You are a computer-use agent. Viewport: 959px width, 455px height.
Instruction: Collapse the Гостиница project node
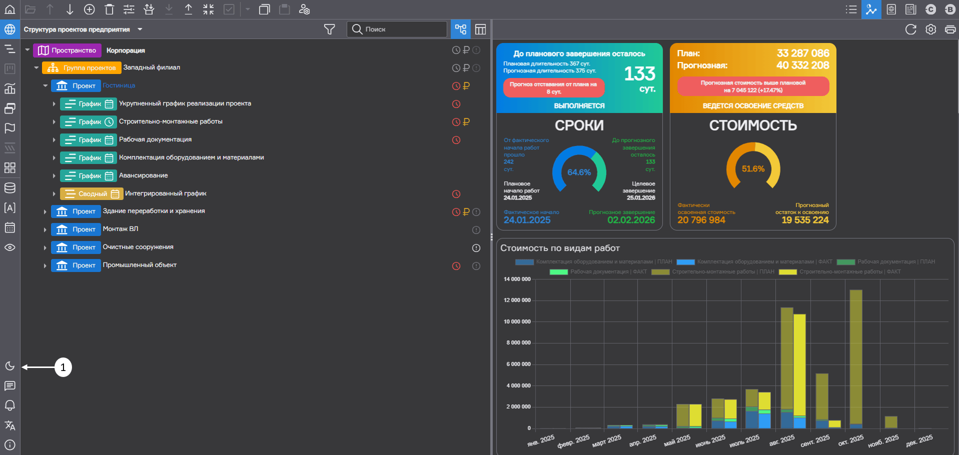point(45,86)
